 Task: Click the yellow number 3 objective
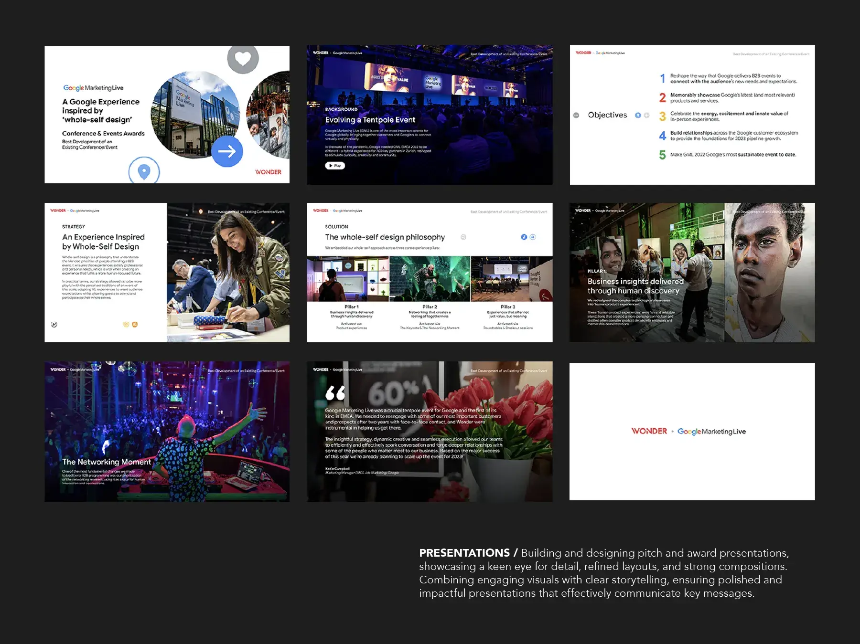tap(662, 116)
